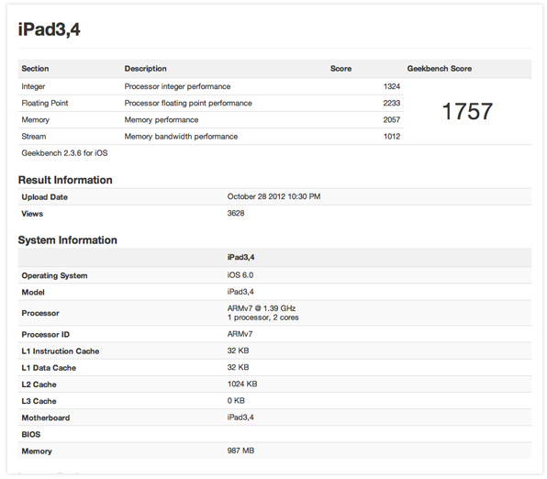Click '1 processor, 2 cores' text
Image resolution: width=547 pixels, height=479 pixels.
coord(263,317)
